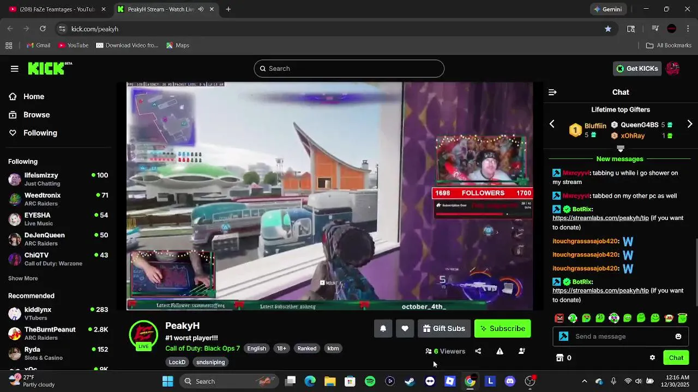Click the English tag
Viewport: 698px width, 392px height.
(x=256, y=348)
